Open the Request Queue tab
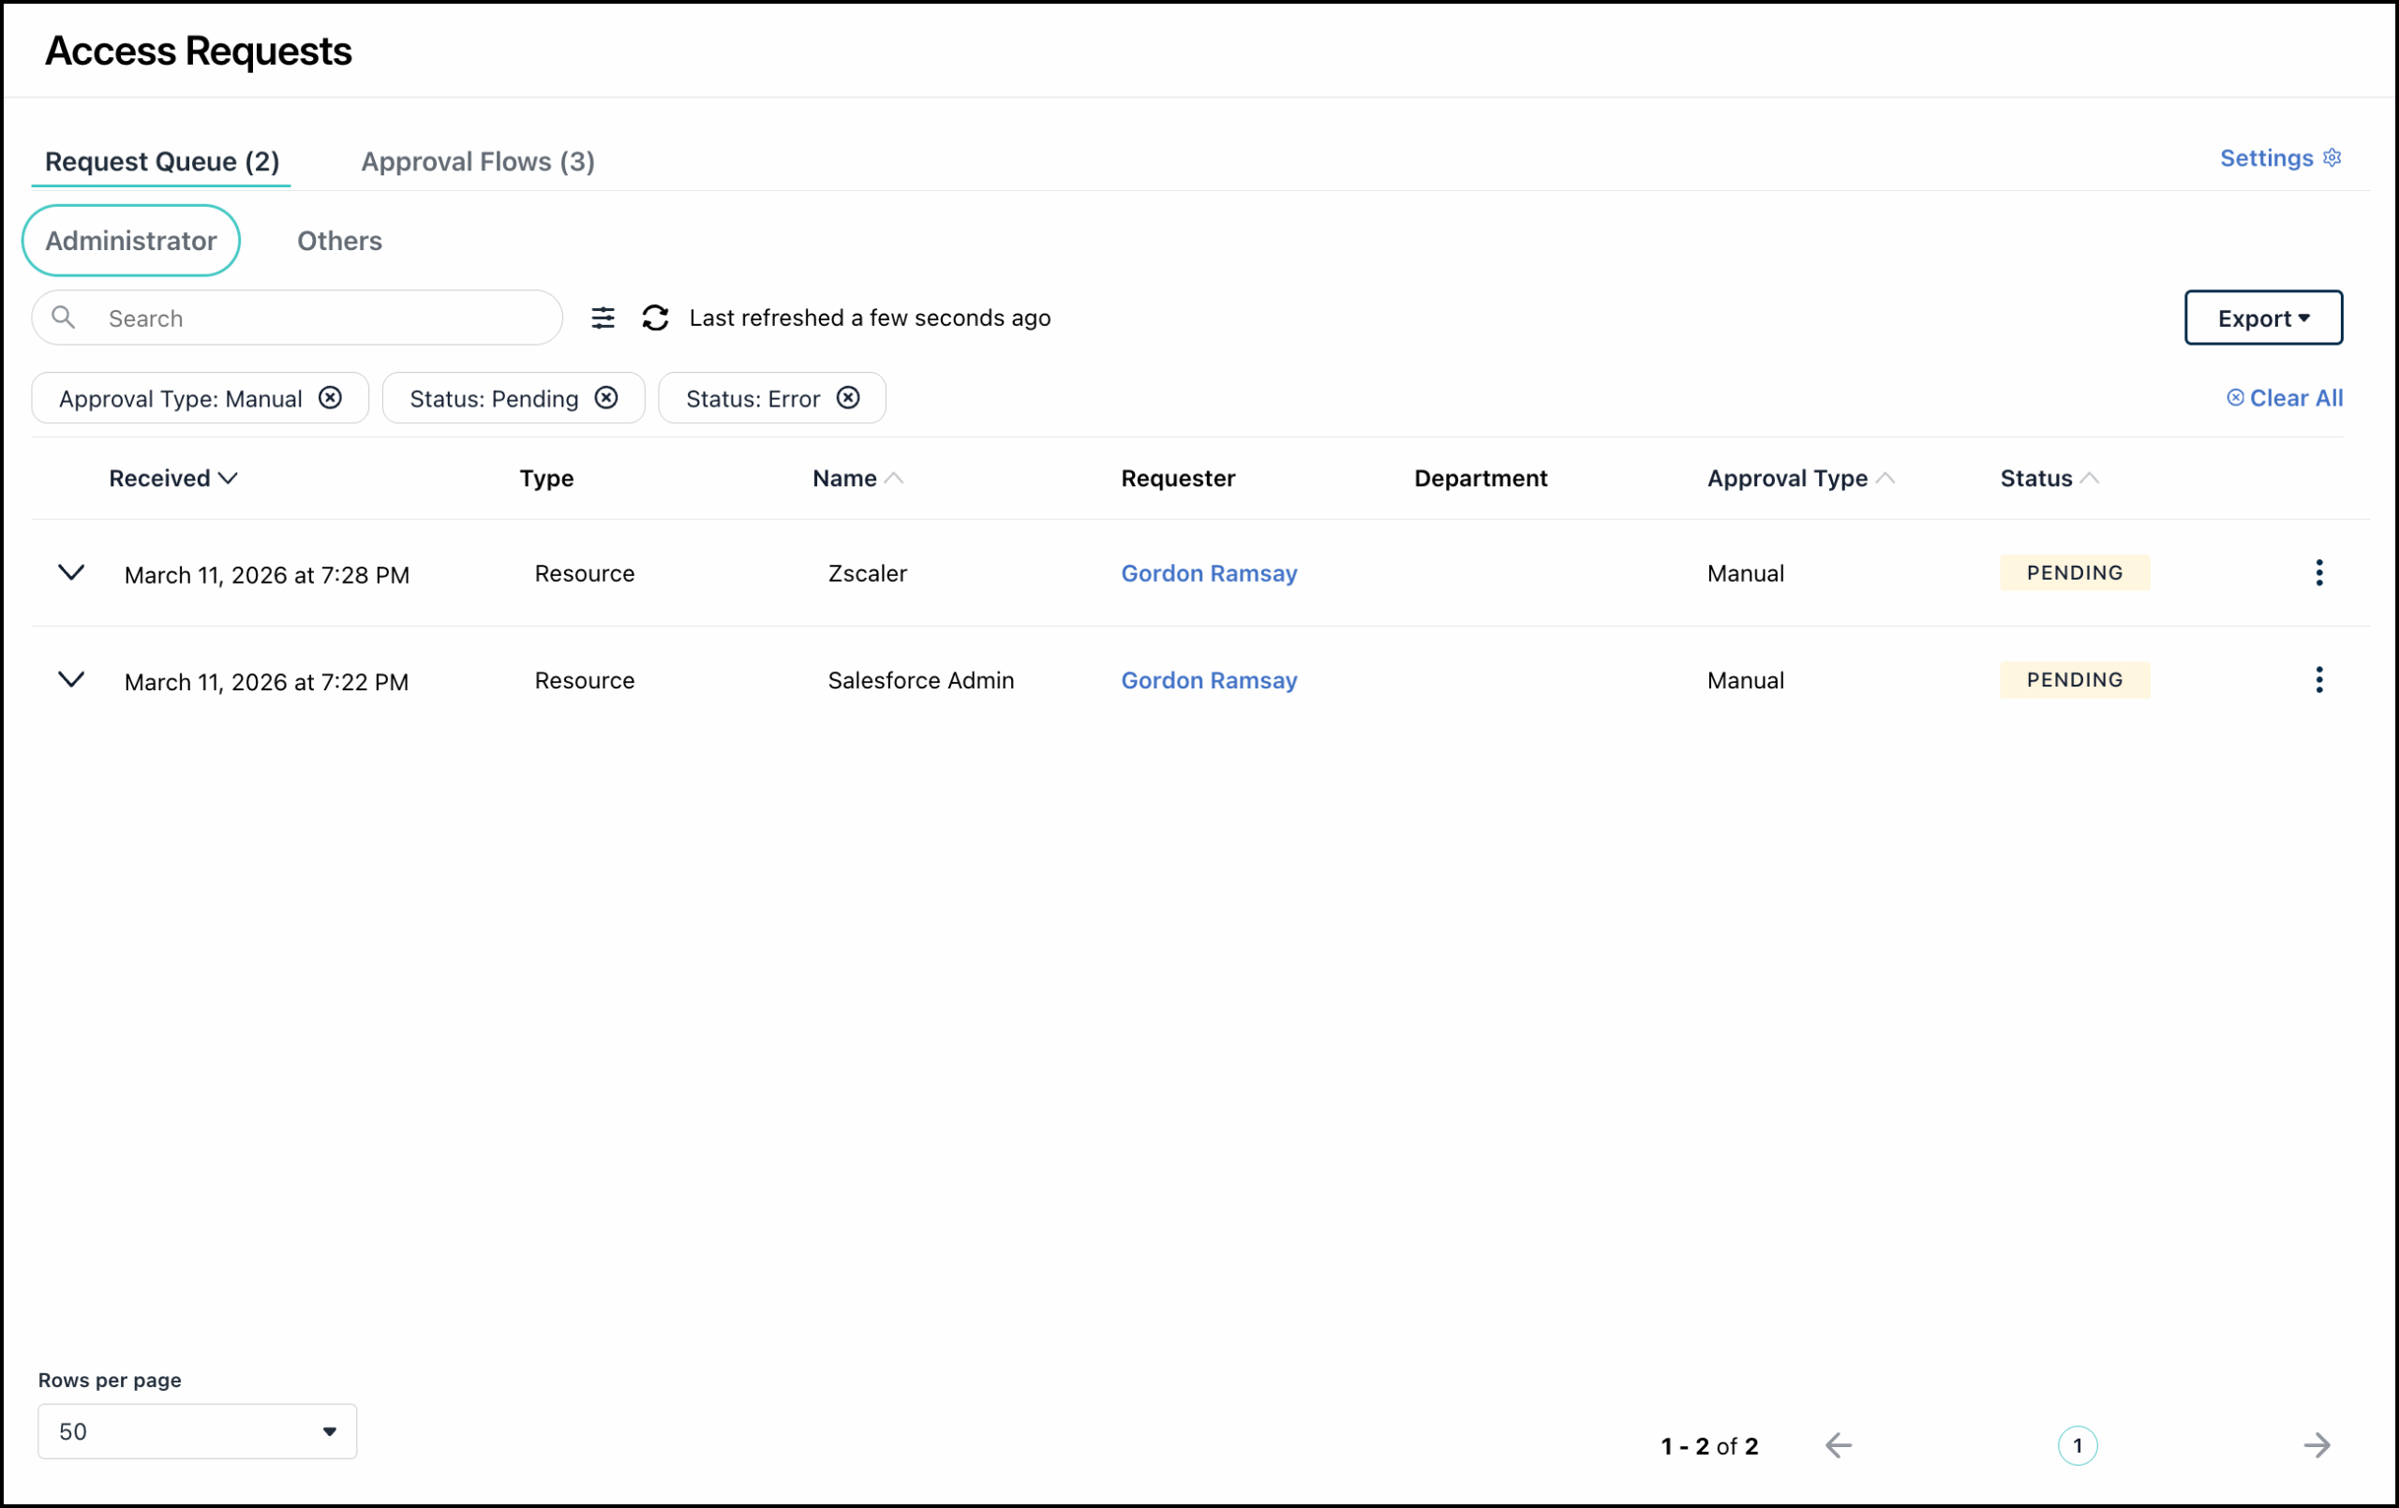This screenshot has height=1508, width=2399. point(160,160)
